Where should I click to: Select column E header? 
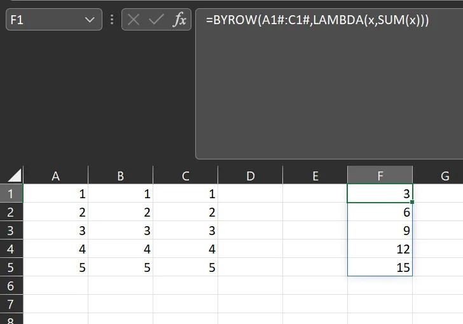pyautogui.click(x=315, y=175)
